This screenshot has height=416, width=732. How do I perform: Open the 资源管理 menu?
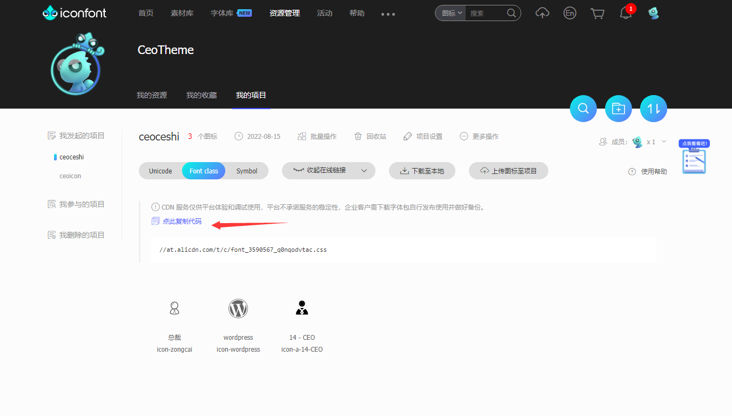coord(285,13)
